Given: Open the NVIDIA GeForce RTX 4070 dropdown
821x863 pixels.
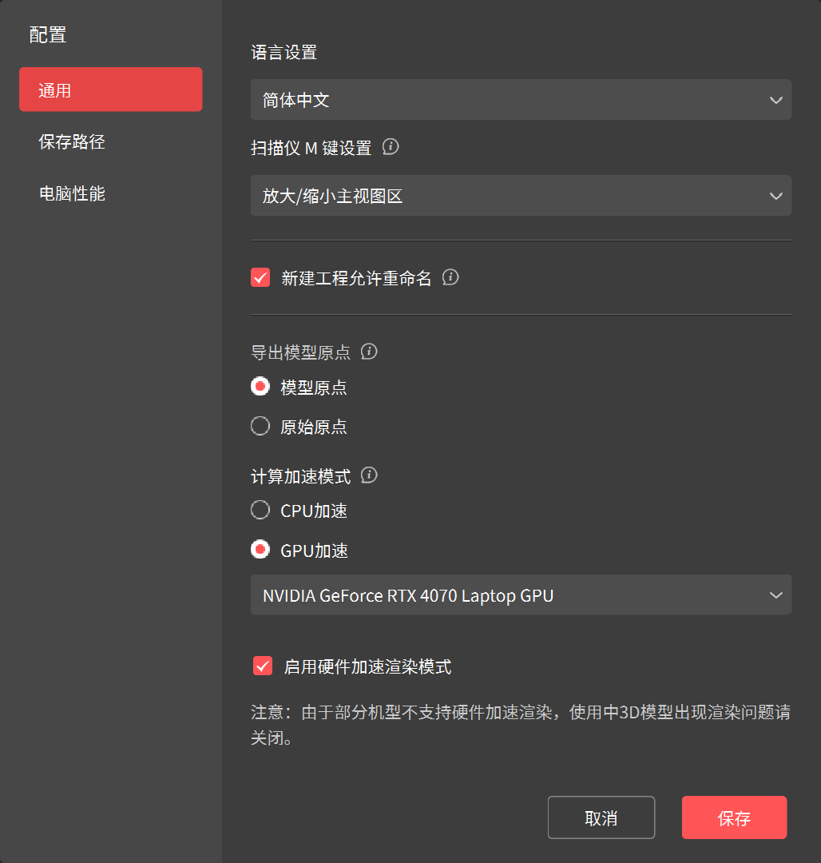Looking at the screenshot, I should pyautogui.click(x=521, y=595).
